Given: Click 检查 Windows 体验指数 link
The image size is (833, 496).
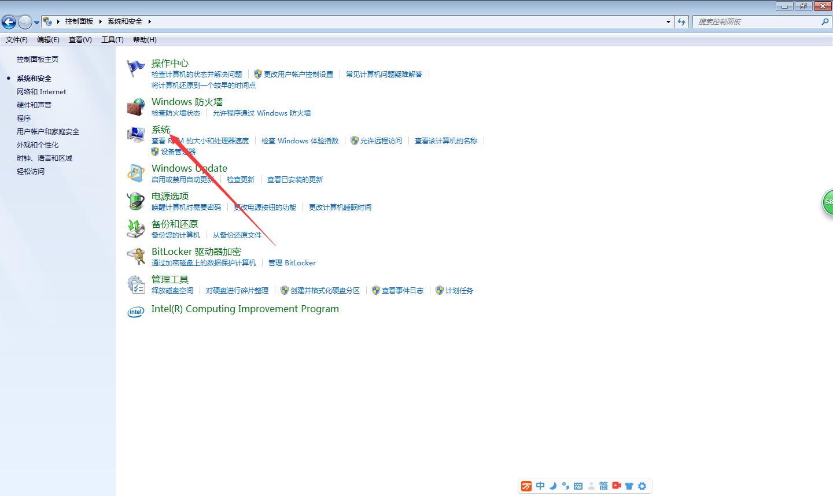Looking at the screenshot, I should 300,141.
